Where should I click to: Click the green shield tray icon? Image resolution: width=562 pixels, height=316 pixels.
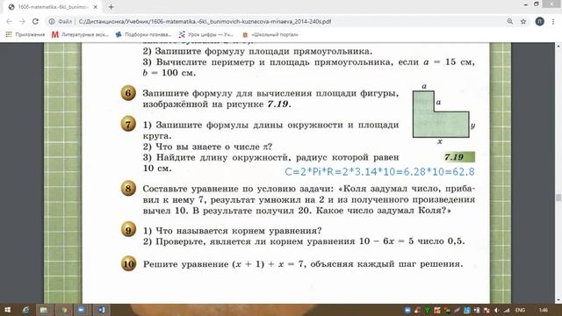tap(428, 310)
